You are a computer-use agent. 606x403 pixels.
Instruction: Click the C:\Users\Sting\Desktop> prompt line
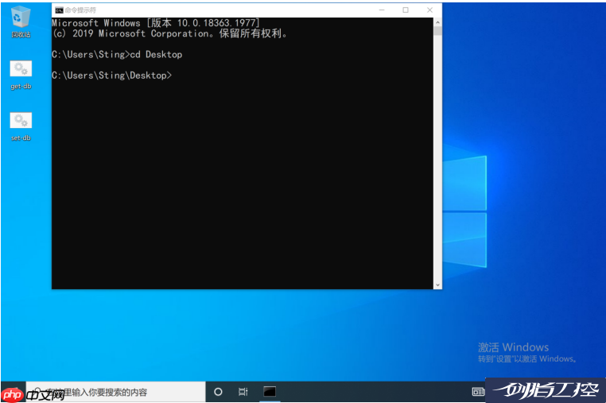click(x=111, y=76)
